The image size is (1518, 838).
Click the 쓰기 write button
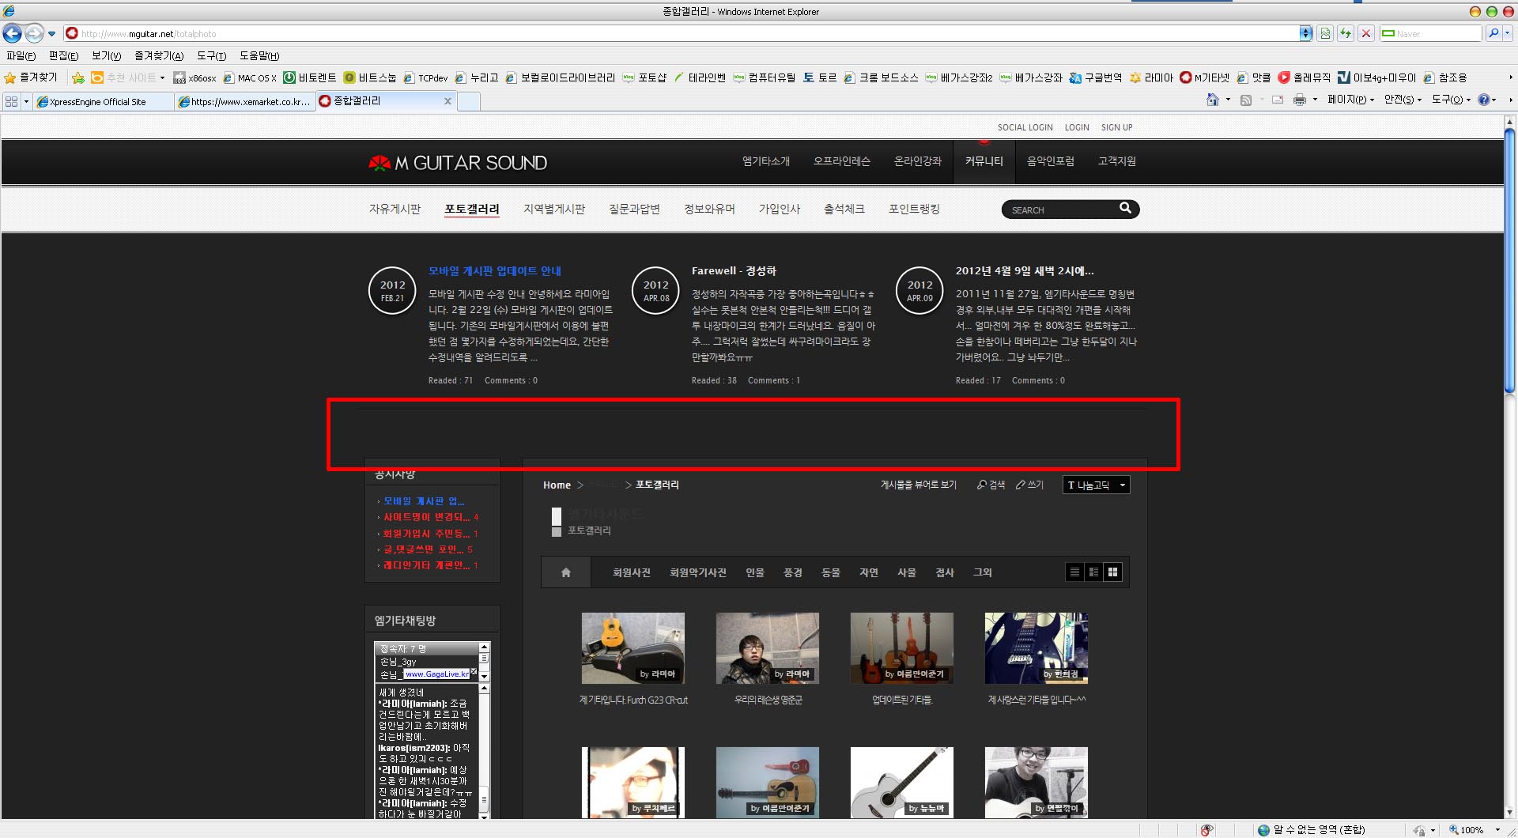1029,485
